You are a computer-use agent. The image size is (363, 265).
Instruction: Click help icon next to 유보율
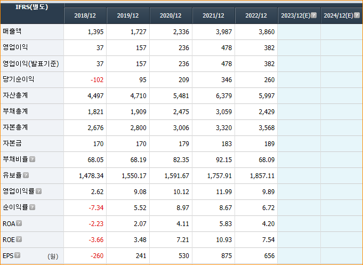click(26, 175)
